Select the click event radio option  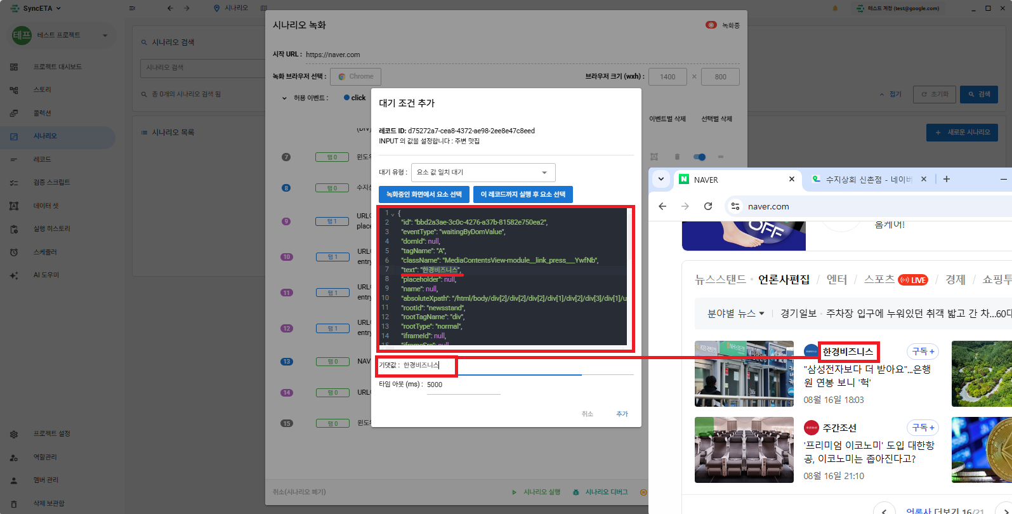pos(346,98)
